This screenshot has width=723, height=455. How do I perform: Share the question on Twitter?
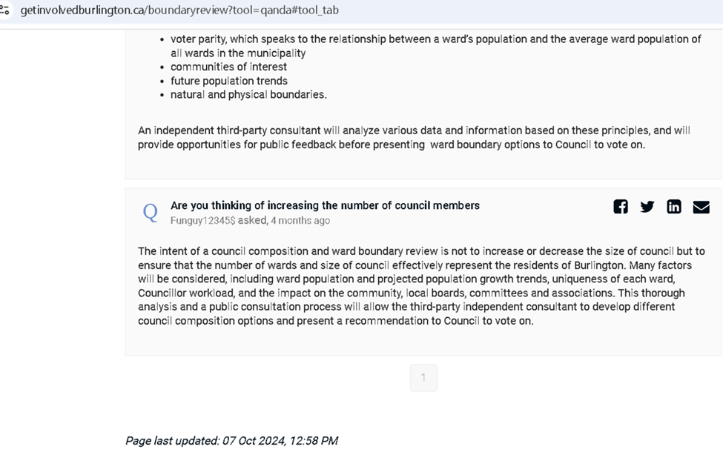tap(647, 207)
